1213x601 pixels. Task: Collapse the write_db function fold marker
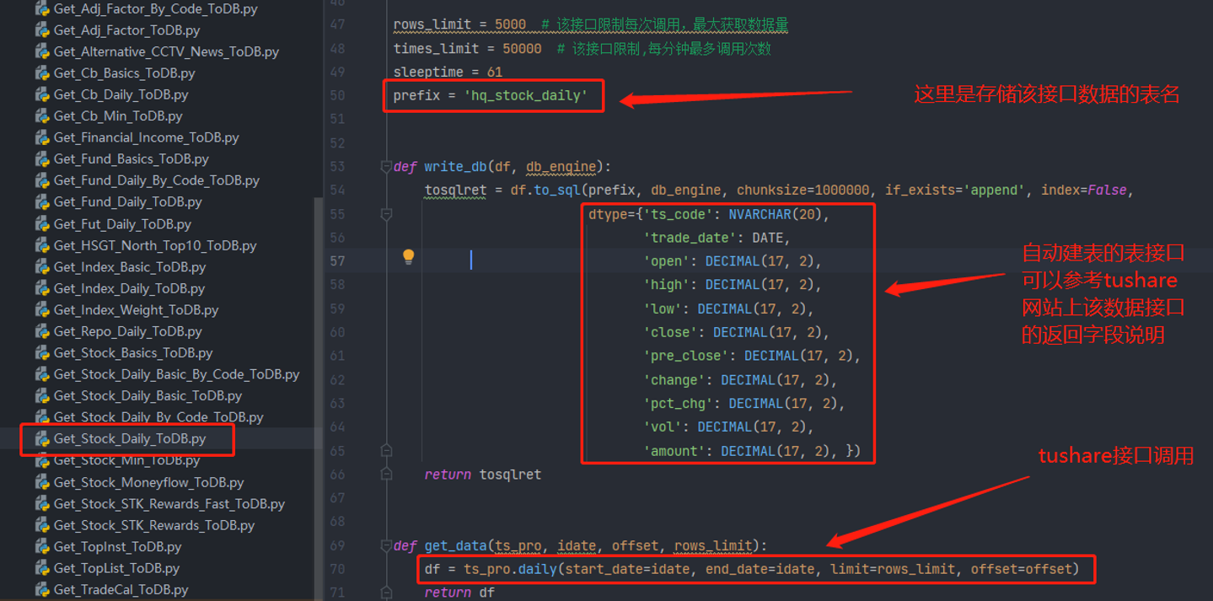coord(386,167)
